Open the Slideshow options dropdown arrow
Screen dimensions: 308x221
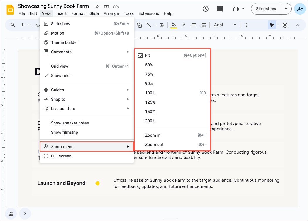coord(286,9)
